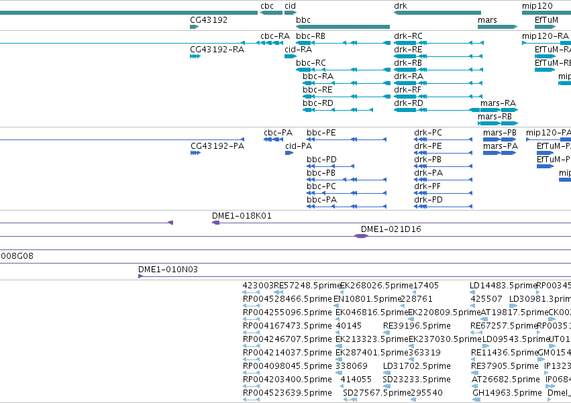Select EST 338069
Image resolution: width=571 pixels, height=403 pixels.
pos(352,366)
